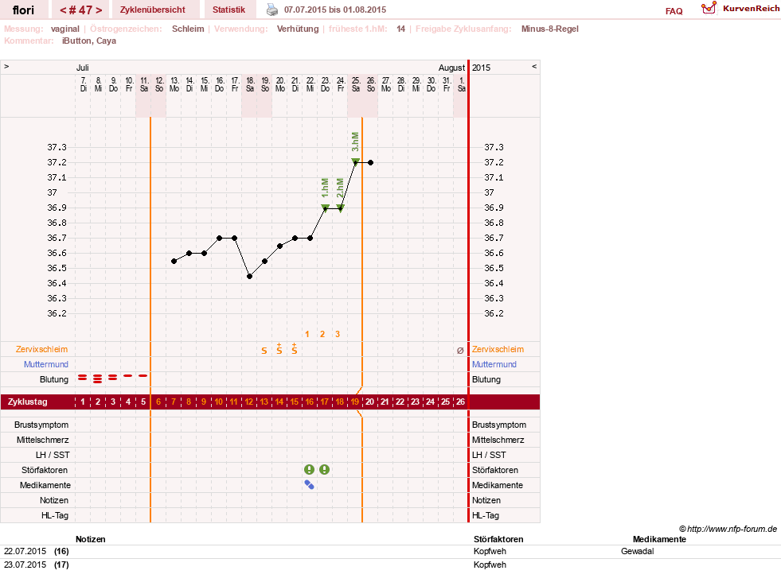Open the Zyklenübersicht tab

[x=152, y=10]
